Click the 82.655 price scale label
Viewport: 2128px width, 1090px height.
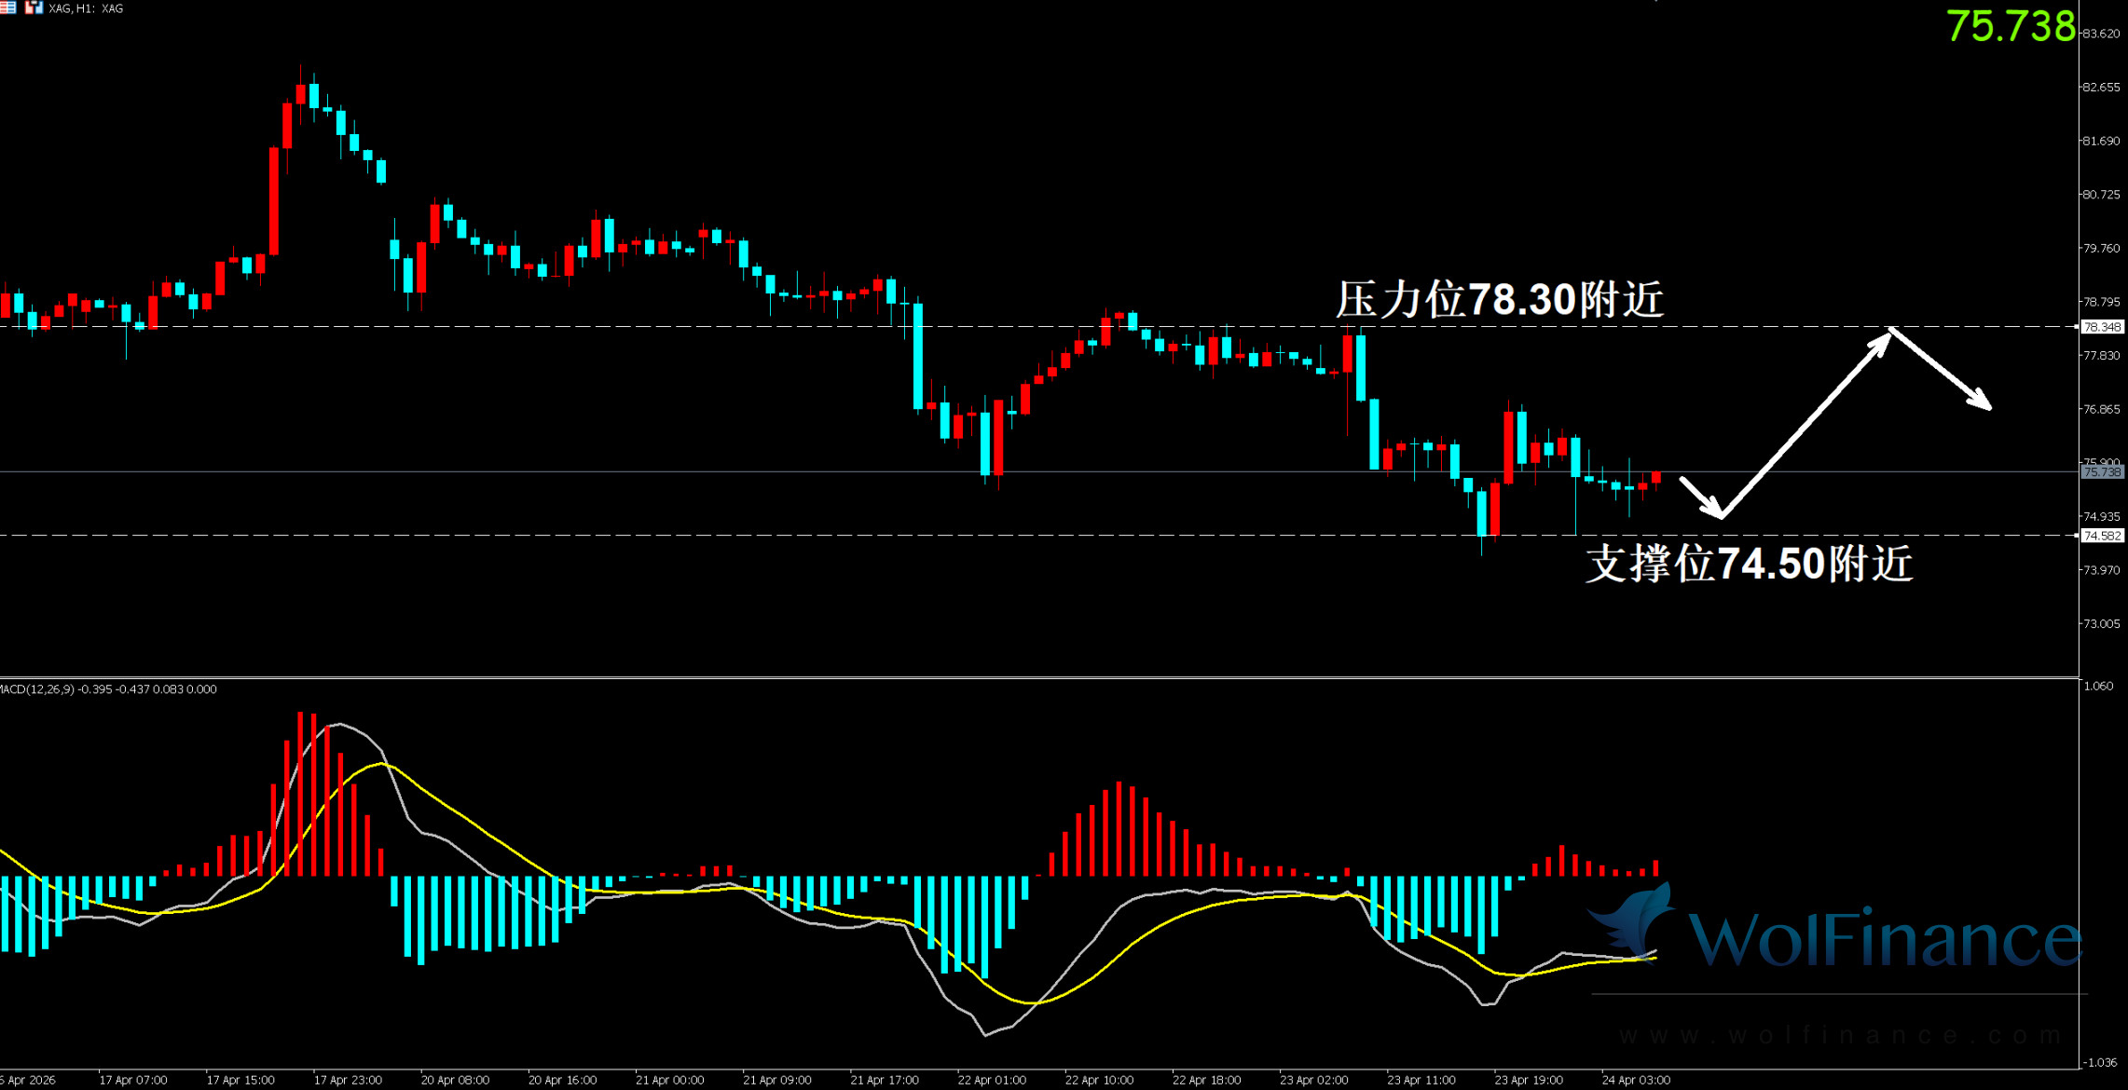point(2101,87)
